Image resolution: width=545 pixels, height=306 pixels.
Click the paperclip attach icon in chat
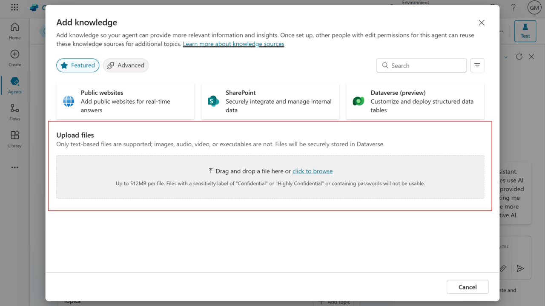pyautogui.click(x=503, y=268)
